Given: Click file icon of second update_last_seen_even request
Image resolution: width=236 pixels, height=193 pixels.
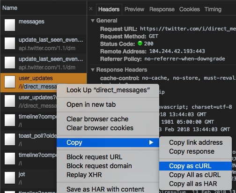Looking at the screenshot, I should tap(10, 62).
